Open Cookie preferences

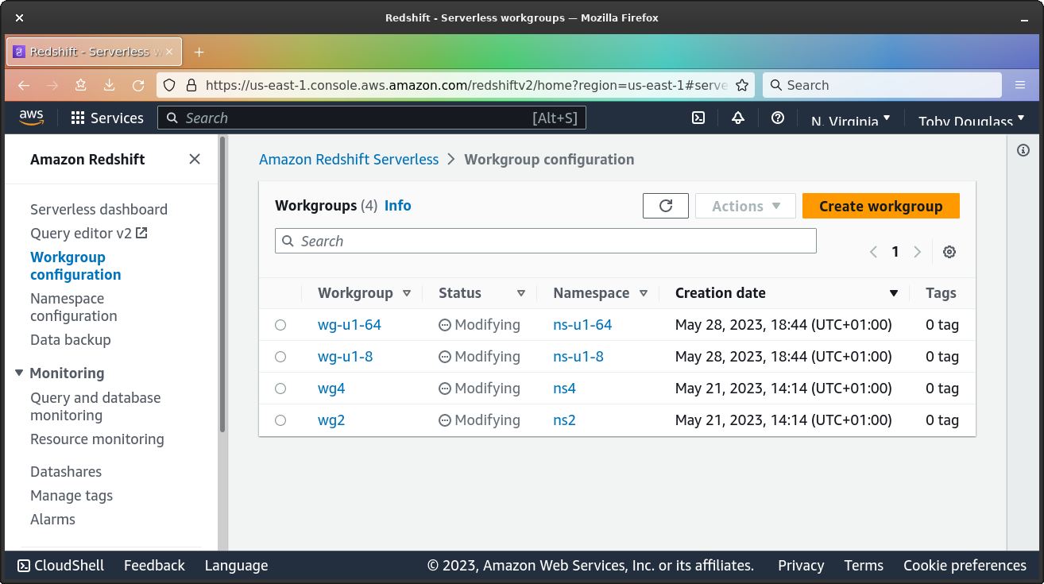pos(965,566)
